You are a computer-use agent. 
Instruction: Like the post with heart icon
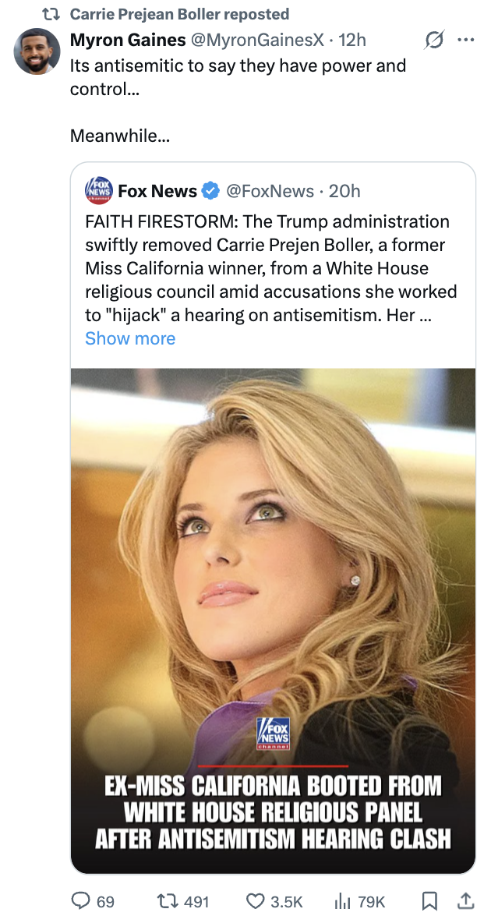pyautogui.click(x=254, y=900)
